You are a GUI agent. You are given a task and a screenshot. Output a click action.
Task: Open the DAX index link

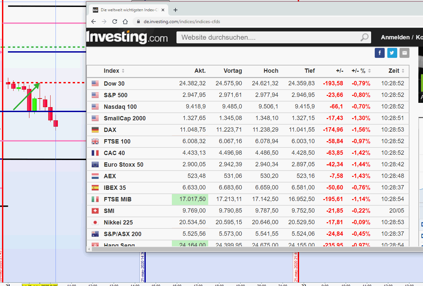point(110,130)
